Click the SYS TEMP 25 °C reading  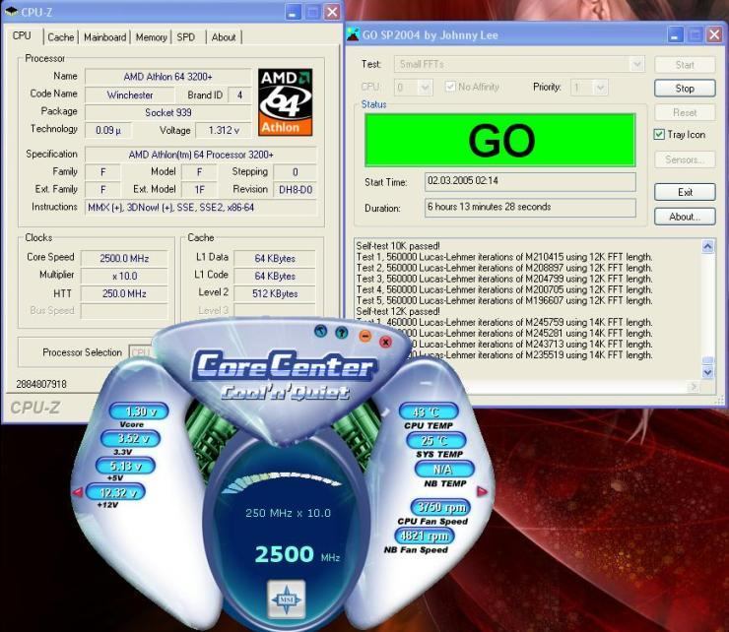435,440
